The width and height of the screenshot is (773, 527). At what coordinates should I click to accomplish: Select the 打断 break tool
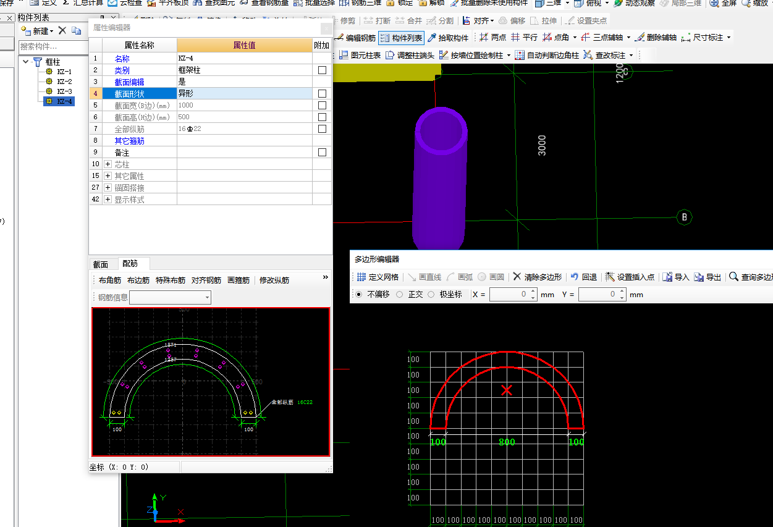click(x=377, y=20)
